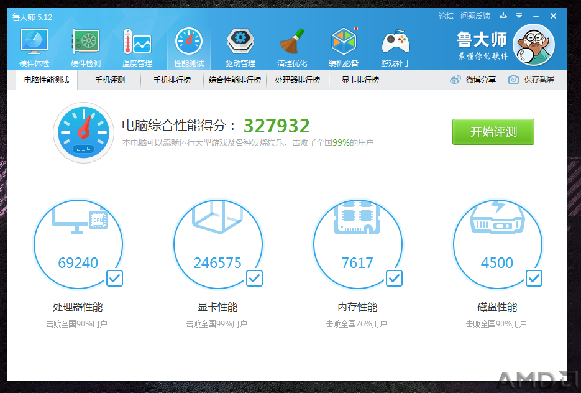The width and height of the screenshot is (581, 393).
Task: Open 清理优化 cleanup optimization section
Action: click(x=292, y=47)
